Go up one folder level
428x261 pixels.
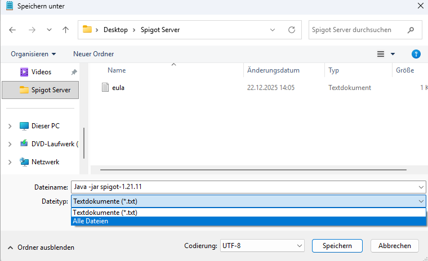pyautogui.click(x=66, y=30)
